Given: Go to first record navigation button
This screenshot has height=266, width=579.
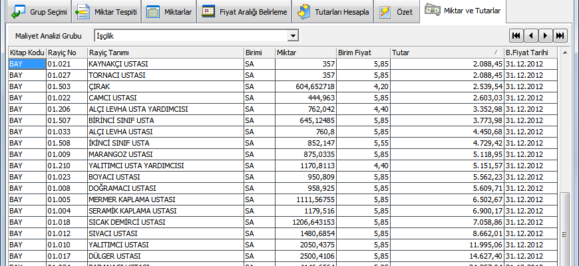Looking at the screenshot, I should click(516, 35).
